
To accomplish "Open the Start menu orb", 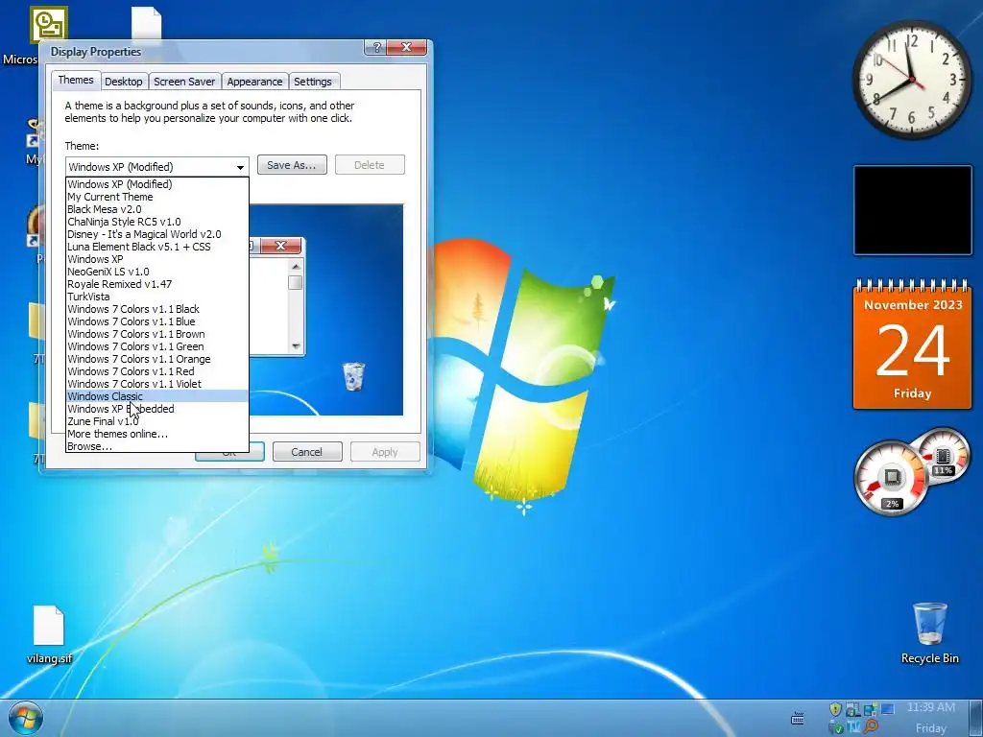I will [25, 718].
